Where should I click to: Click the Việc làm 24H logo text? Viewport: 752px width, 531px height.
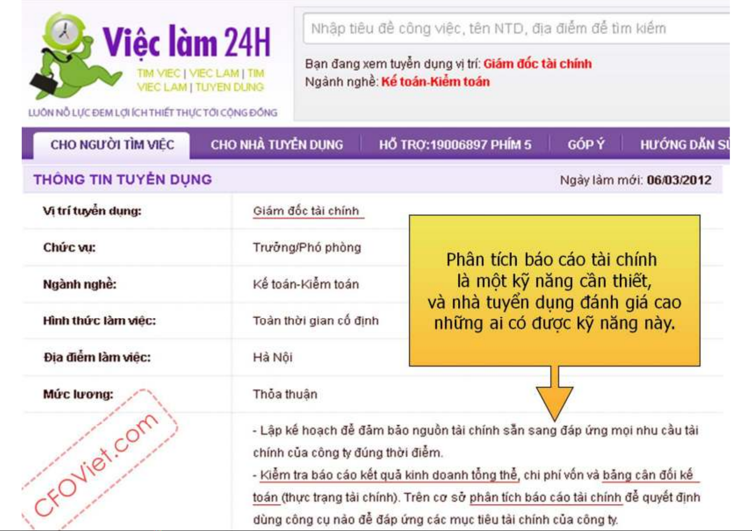coord(187,42)
